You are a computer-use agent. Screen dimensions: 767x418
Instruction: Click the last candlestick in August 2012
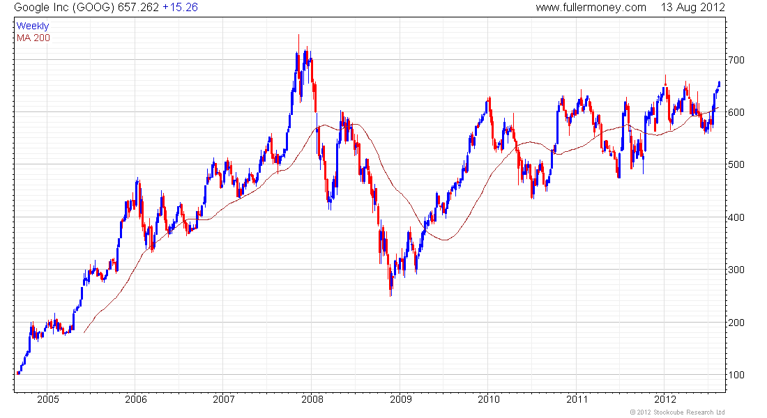pos(719,84)
